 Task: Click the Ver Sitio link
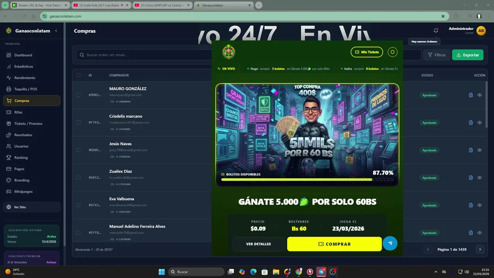pos(32,207)
